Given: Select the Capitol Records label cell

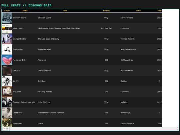Looking at the screenshot, I should pyautogui.click(x=127, y=123).
